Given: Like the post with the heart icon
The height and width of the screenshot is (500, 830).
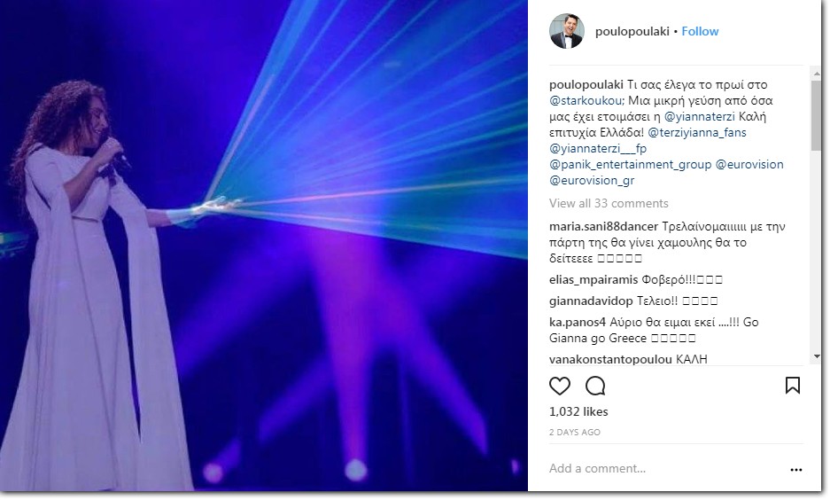Looking at the screenshot, I should [x=560, y=387].
